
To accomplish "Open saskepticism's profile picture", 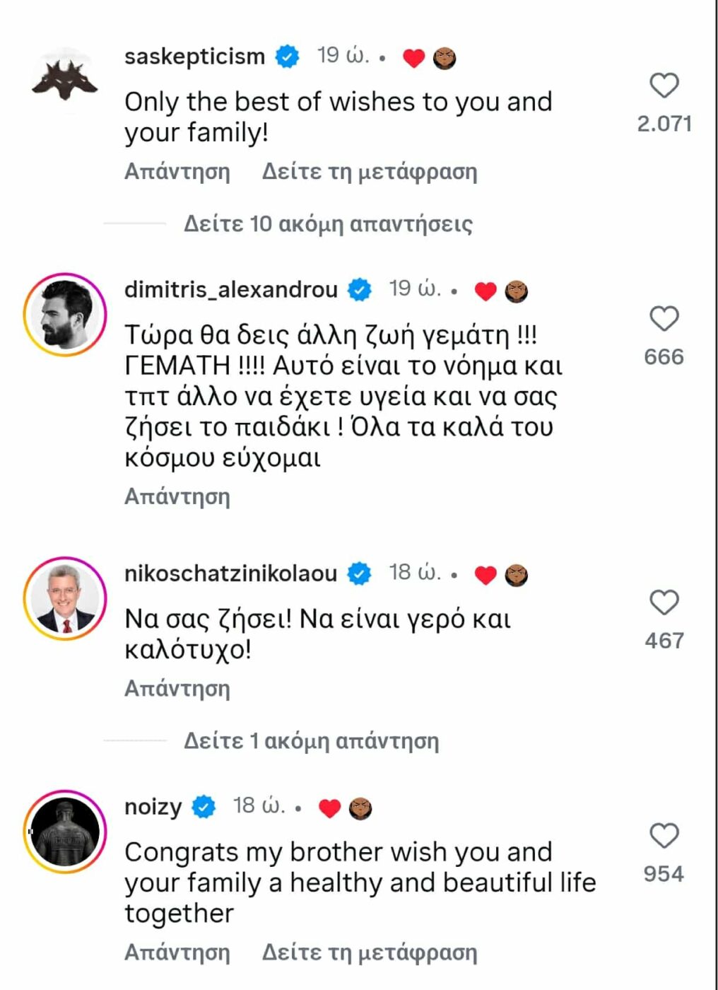I will (65, 80).
